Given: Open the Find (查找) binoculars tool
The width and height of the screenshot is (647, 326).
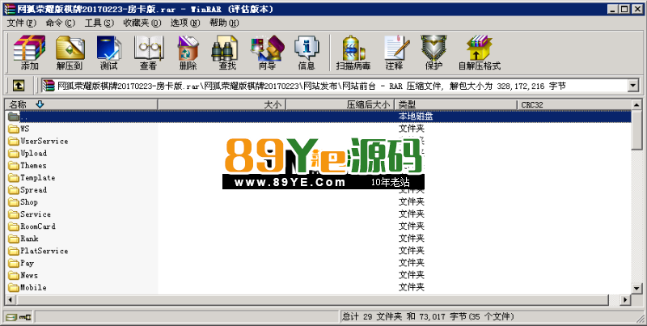Looking at the screenshot, I should (227, 53).
